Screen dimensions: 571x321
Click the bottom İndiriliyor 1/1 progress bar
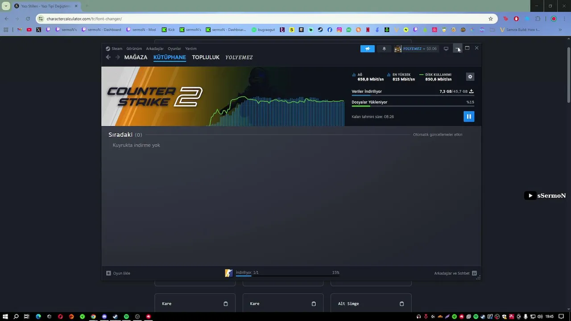click(x=287, y=276)
